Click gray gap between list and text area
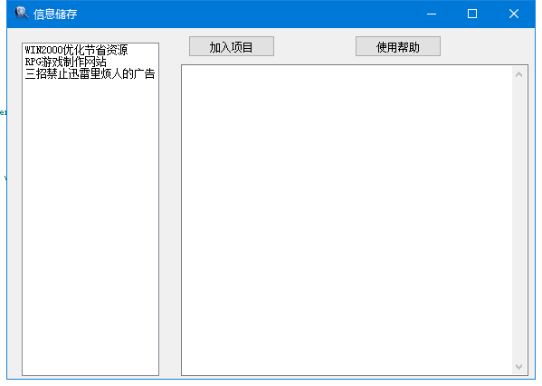Viewport: 542px width, 386px height. point(170,220)
